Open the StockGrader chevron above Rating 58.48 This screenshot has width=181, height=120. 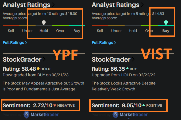pos(44,59)
